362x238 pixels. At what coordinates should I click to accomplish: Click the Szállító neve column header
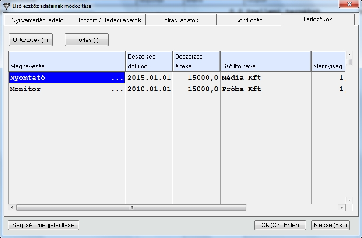point(265,61)
